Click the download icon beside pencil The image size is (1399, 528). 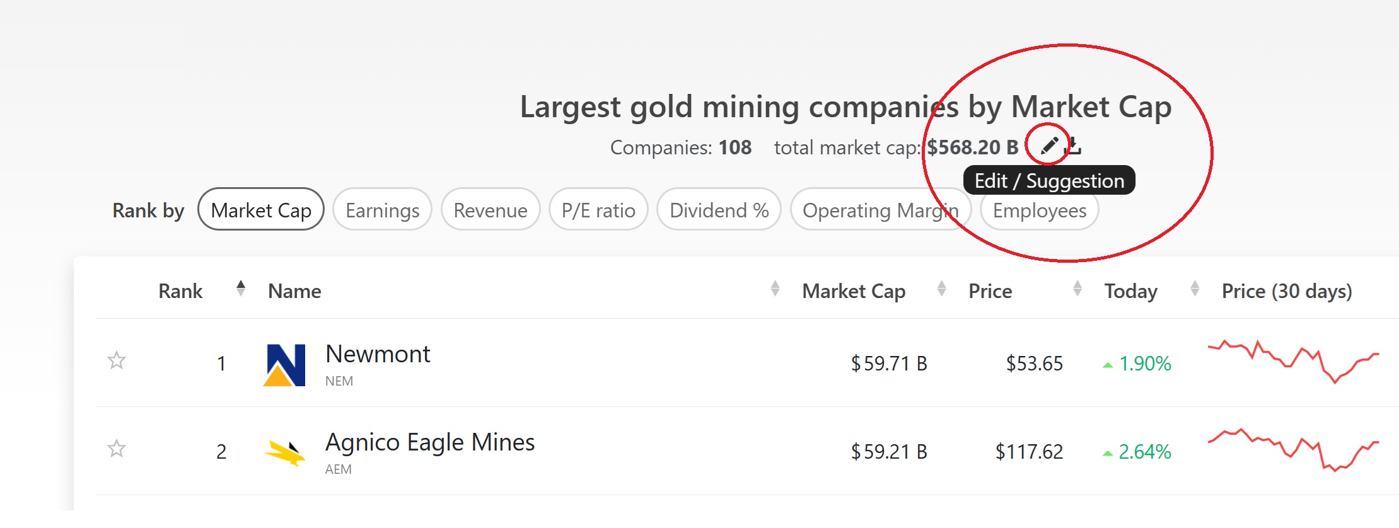tap(1073, 146)
